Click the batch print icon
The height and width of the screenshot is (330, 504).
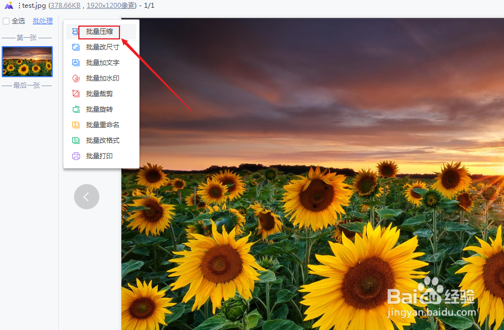pos(76,156)
